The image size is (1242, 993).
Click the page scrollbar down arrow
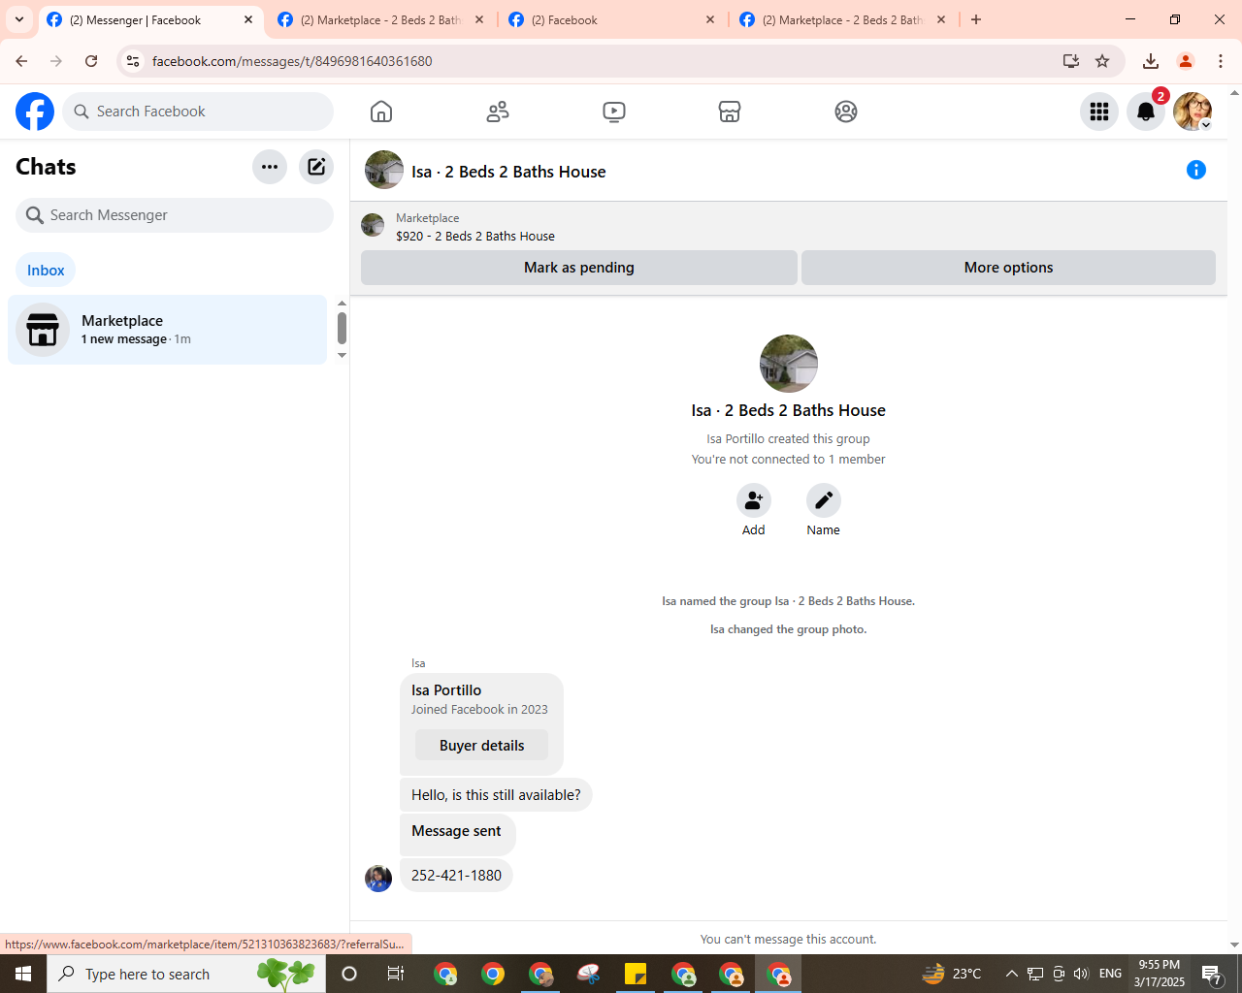coord(1234,945)
